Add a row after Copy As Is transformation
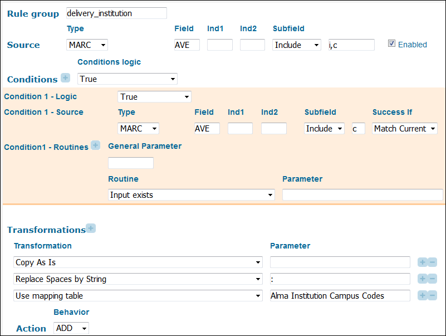Image resolution: width=446 pixels, height=336 pixels. [423, 262]
